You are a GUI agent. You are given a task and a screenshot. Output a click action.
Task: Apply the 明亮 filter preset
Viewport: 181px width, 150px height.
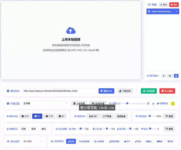[24, 129]
